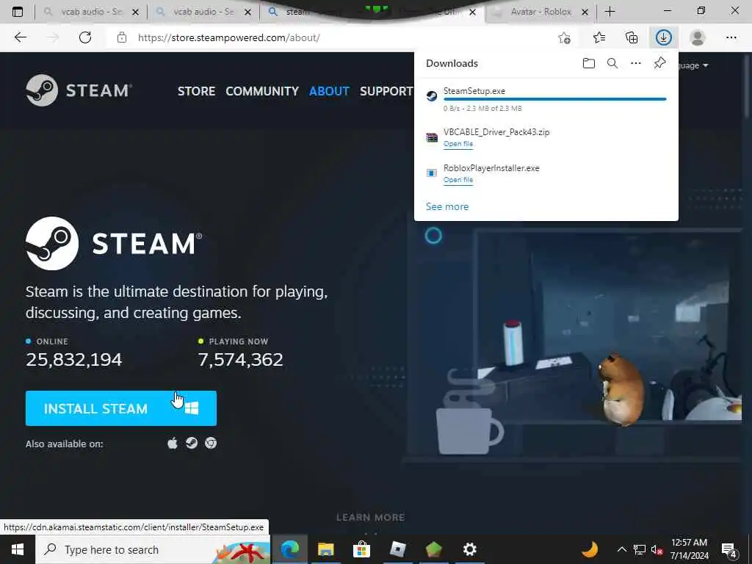Image resolution: width=752 pixels, height=564 pixels.
Task: Open the COMMUNITY menu
Action: pyautogui.click(x=262, y=91)
